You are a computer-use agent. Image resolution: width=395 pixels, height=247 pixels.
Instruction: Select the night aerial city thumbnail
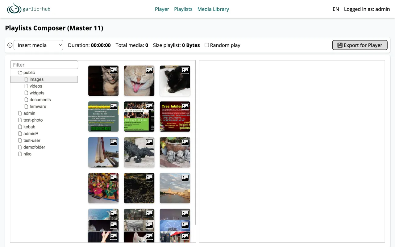139,188
